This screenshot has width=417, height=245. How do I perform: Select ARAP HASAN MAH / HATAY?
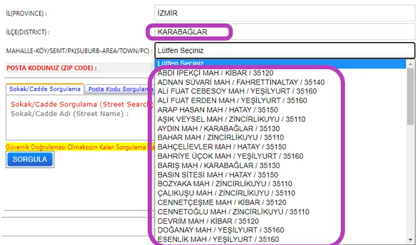tap(218, 110)
